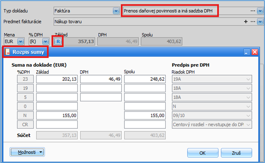Click the Súčet Spolu total 403,62
Viewport: 265px width, 163px height.
pyautogui.click(x=145, y=135)
